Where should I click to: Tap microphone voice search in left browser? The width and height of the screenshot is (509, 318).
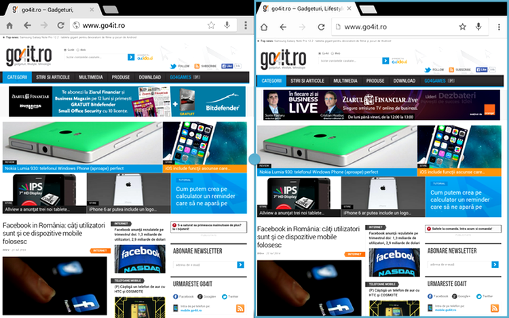227,25
